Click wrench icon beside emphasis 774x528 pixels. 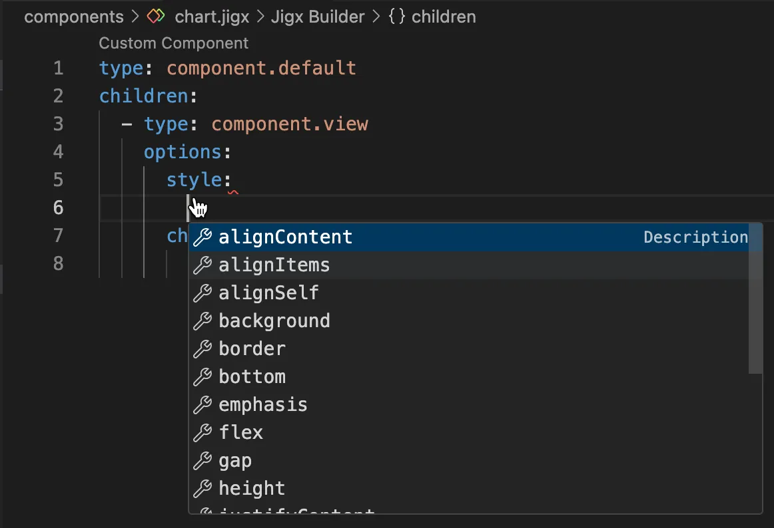coord(202,405)
